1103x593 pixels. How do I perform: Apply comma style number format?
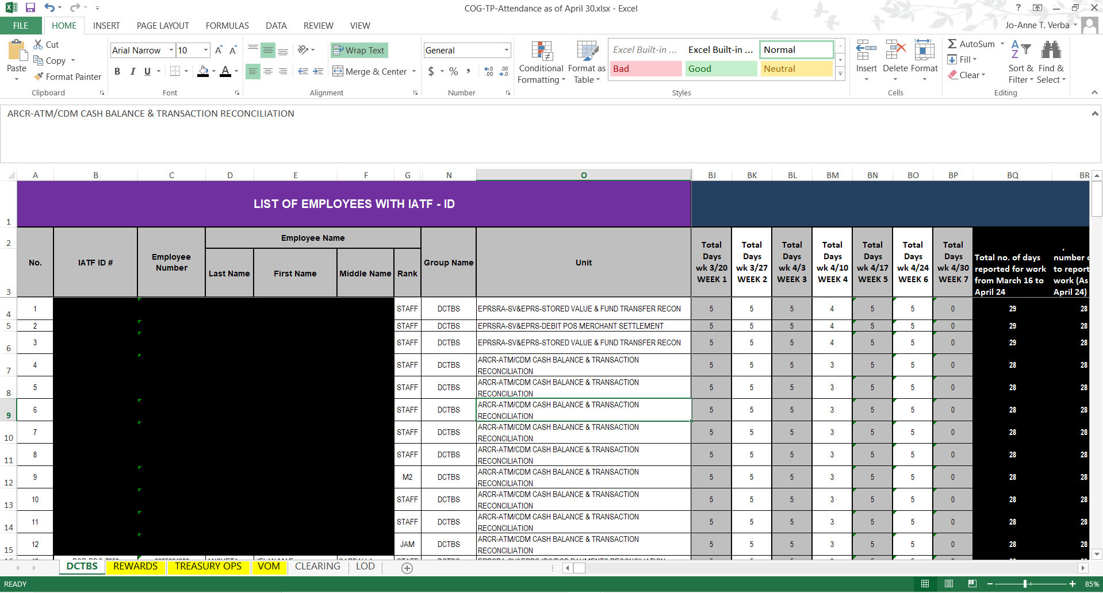469,71
